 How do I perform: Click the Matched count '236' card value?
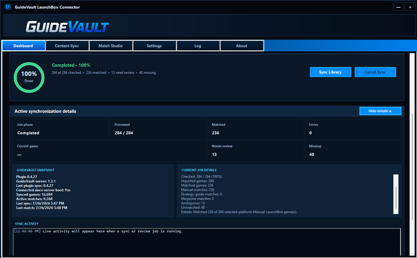coord(216,133)
